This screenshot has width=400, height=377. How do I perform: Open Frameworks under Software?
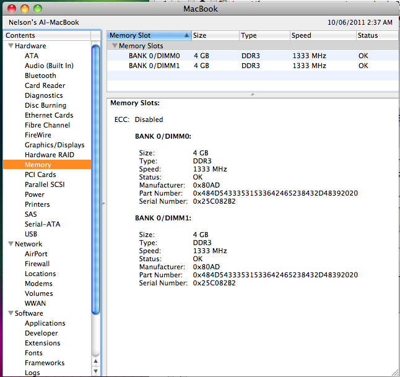45,363
